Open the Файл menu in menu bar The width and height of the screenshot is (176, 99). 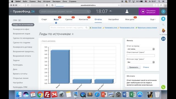click(25, 1)
